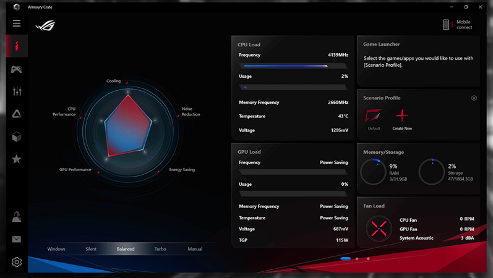Screen dimensions: 493x278
Task: Click the Storage usage gauge
Action: (x=432, y=172)
